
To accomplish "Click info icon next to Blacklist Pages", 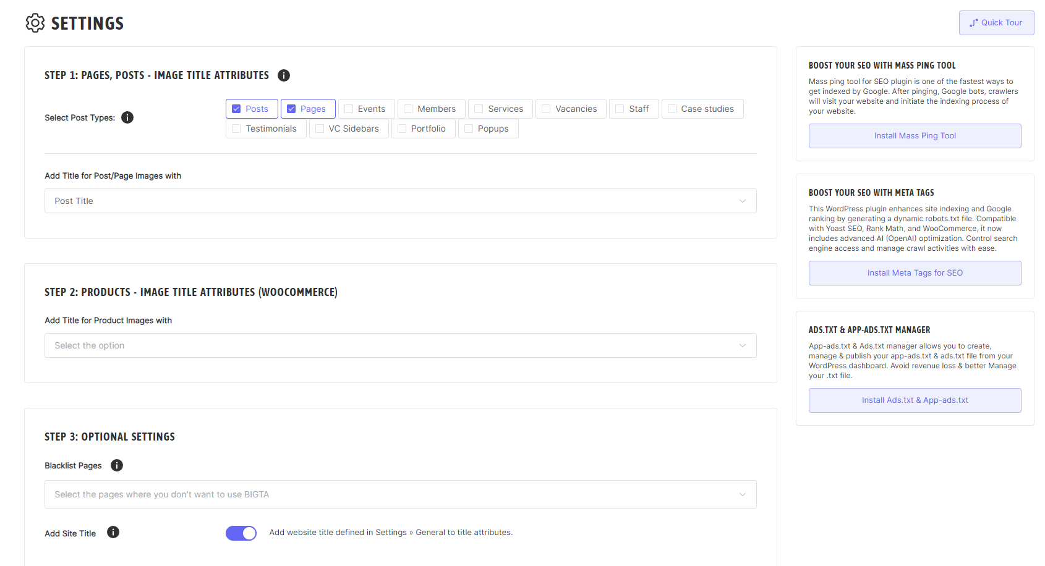I will tap(117, 465).
